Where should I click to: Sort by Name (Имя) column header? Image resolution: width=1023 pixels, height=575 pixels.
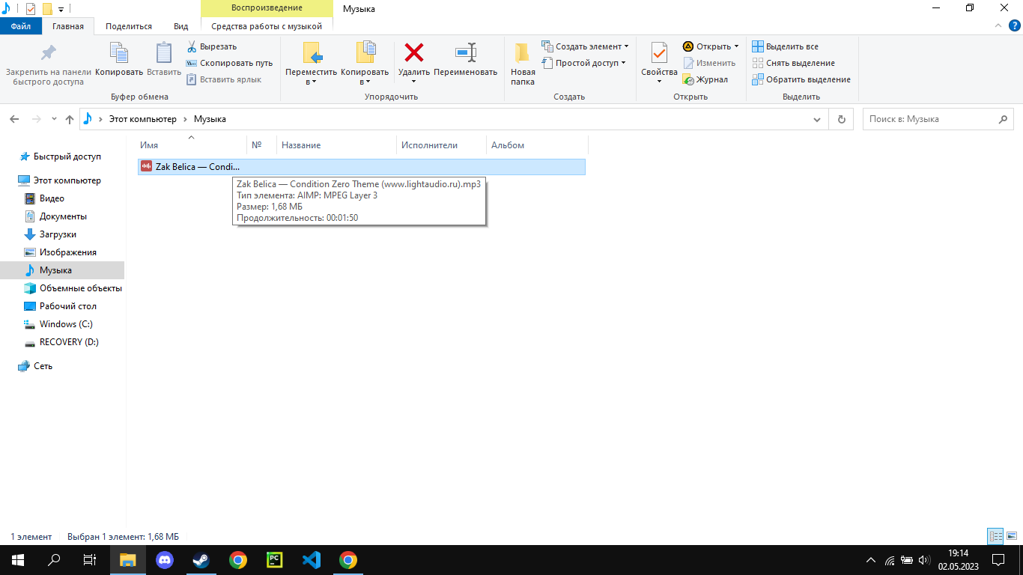click(x=192, y=145)
